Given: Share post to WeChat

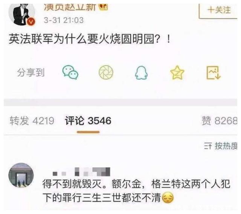Looking at the screenshot, I should pyautogui.click(x=70, y=72).
